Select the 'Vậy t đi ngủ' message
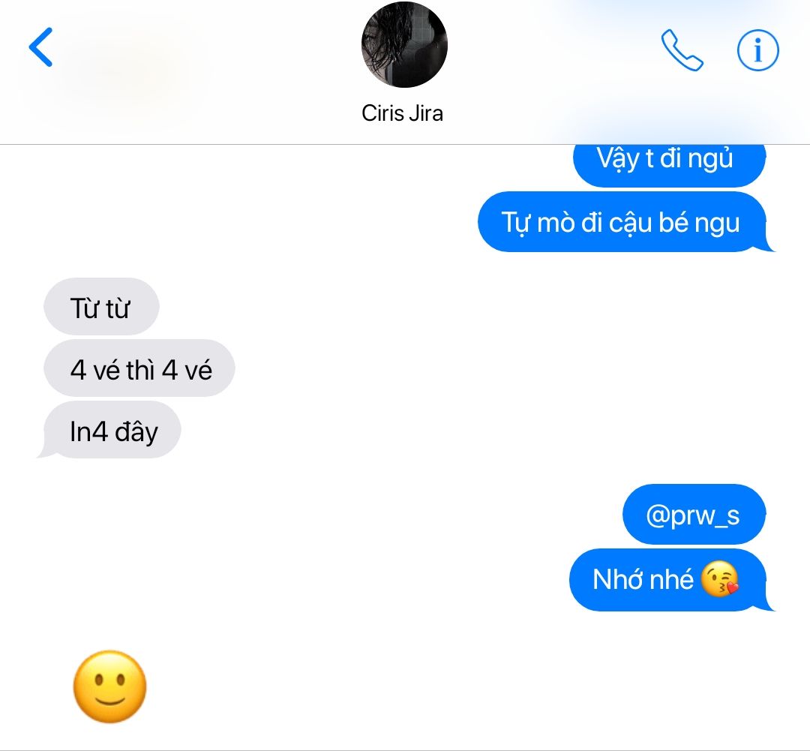 click(x=669, y=164)
